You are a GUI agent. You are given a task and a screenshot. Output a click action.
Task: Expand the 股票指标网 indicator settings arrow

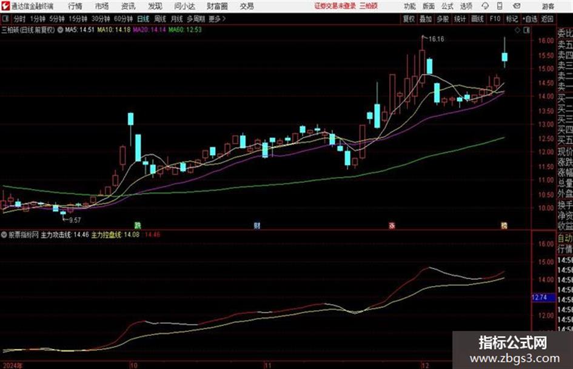4,234
